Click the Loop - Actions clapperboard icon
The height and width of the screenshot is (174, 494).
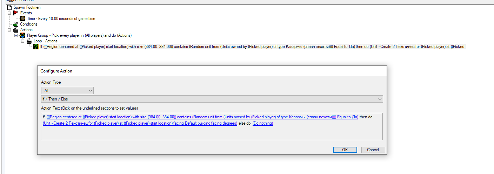[29, 41]
